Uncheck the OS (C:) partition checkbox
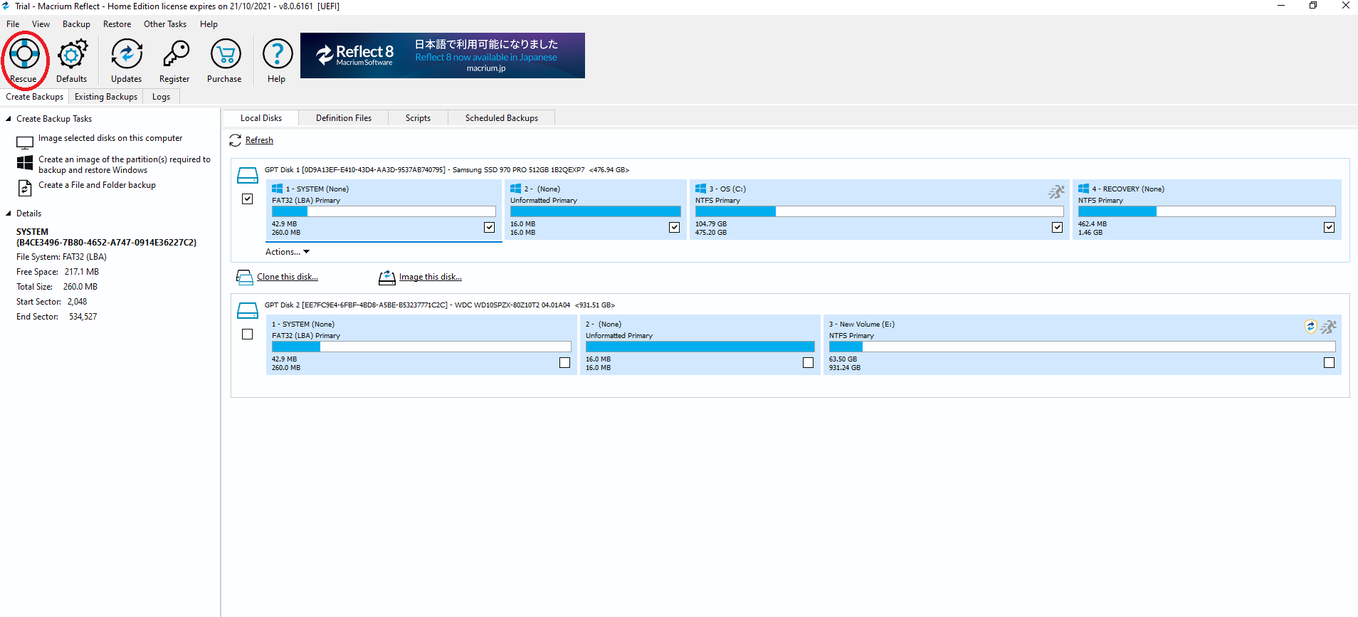 pyautogui.click(x=1058, y=228)
